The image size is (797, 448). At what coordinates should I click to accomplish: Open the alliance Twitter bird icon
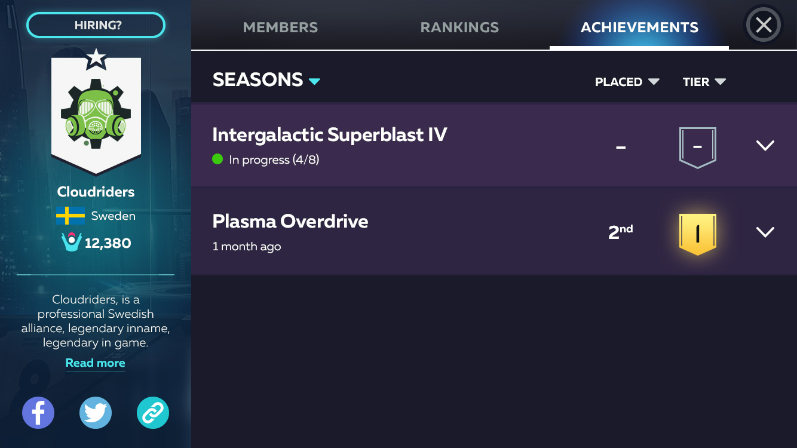(96, 413)
